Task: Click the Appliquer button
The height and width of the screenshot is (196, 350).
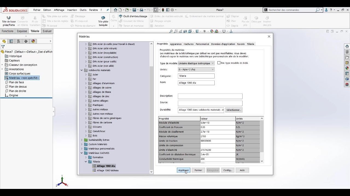Action: tap(183, 170)
